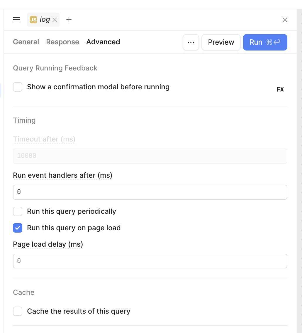The width and height of the screenshot is (302, 333).
Task: Switch to the General tab
Action: tap(26, 42)
